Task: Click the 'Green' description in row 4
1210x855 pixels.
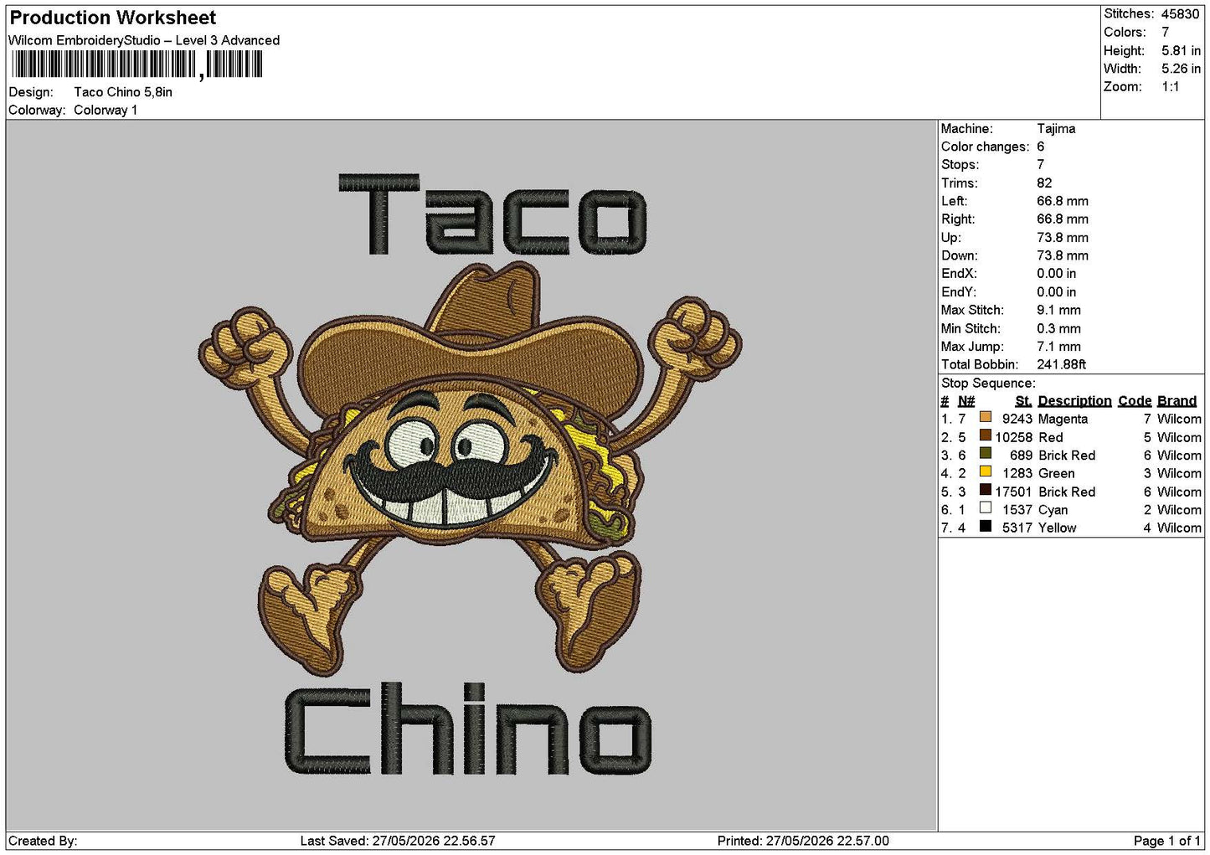Action: [x=1057, y=474]
